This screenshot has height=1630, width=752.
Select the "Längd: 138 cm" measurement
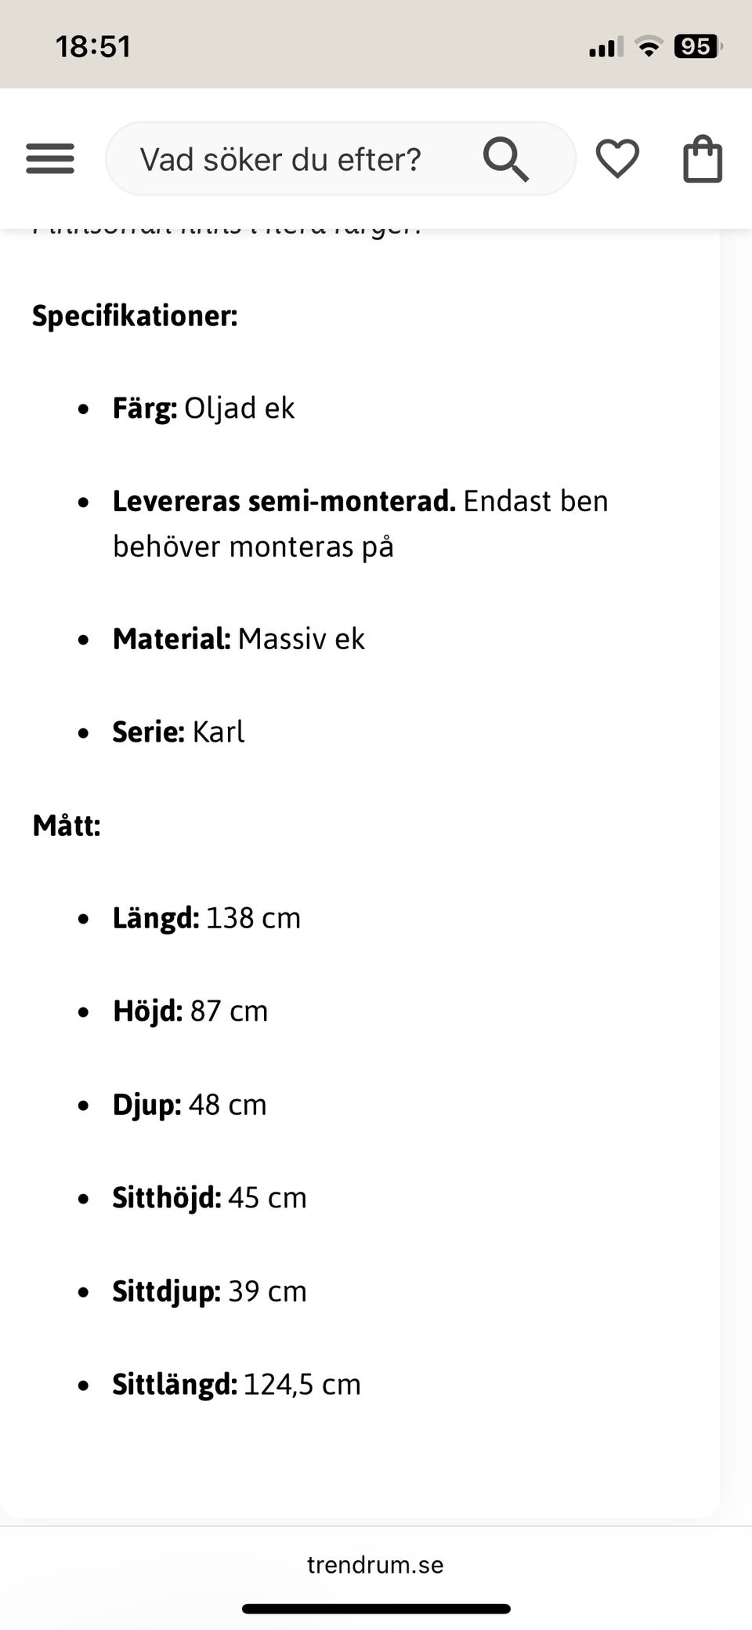coord(207,918)
